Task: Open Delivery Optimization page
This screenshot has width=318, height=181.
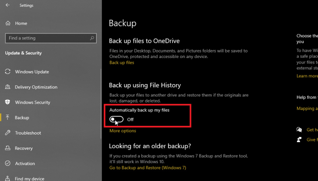Action: 36,87
